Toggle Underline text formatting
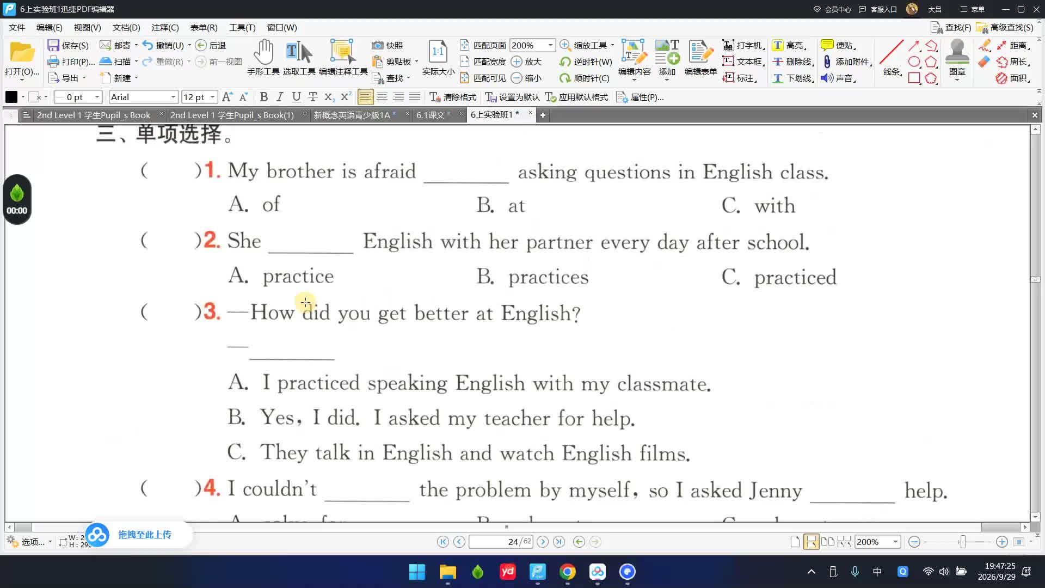 tap(296, 97)
